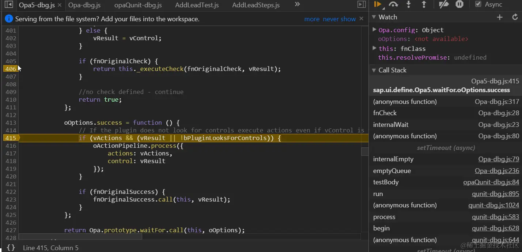522x252 pixels.
Task: Select anonymous function frame at Opa-dbg.js:80
Action: [446, 136]
